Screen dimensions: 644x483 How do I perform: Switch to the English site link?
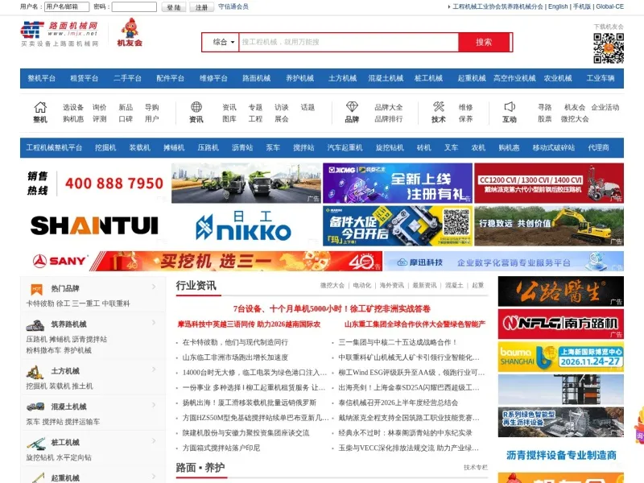(558, 6)
